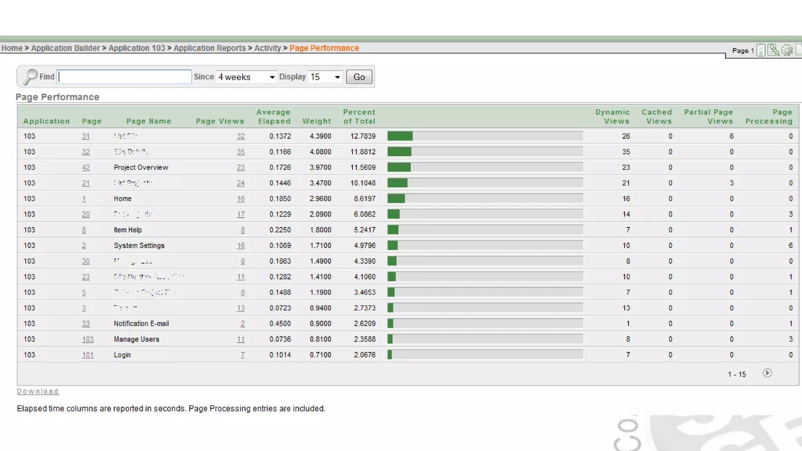Open the gear shared components icon

click(x=787, y=50)
